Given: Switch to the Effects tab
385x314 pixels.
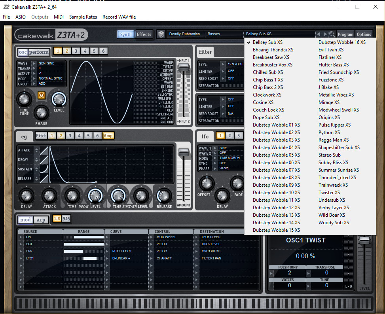Looking at the screenshot, I should (x=144, y=34).
